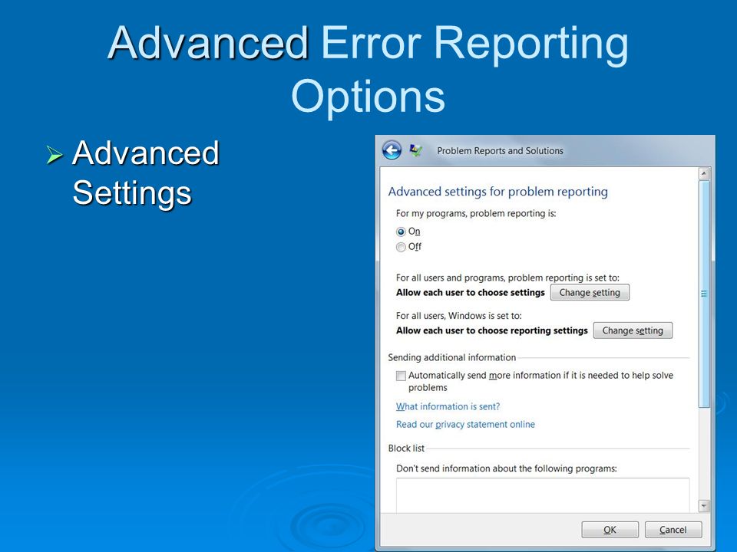The width and height of the screenshot is (737, 552).
Task: Click the Advanced settings for problem reporting heading
Action: tap(497, 192)
